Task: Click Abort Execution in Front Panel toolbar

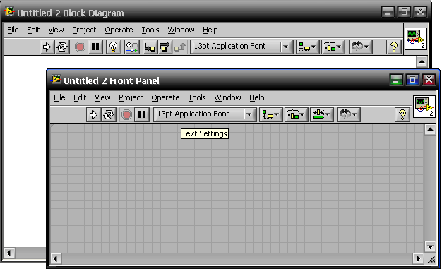Action: pos(126,115)
